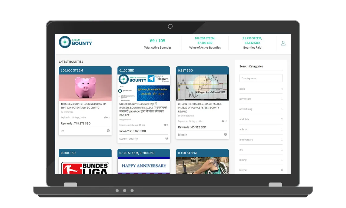Viewport: 346px width, 208px height.
Task: Click globe icon next to ira tag
Action: point(108,131)
